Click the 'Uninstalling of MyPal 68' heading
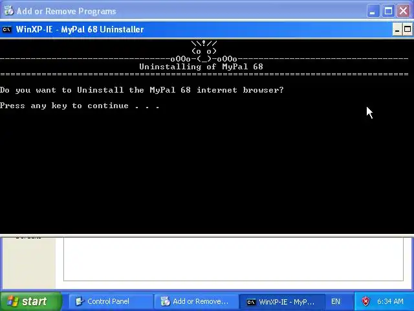This screenshot has width=414, height=311. tap(201, 67)
